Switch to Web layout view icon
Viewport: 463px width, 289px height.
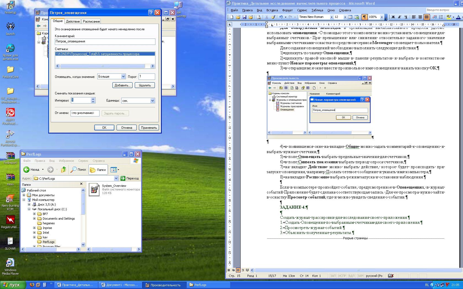point(233,270)
